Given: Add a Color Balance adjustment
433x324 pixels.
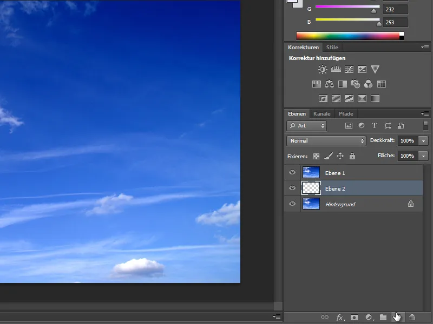Looking at the screenshot, I should 329,84.
